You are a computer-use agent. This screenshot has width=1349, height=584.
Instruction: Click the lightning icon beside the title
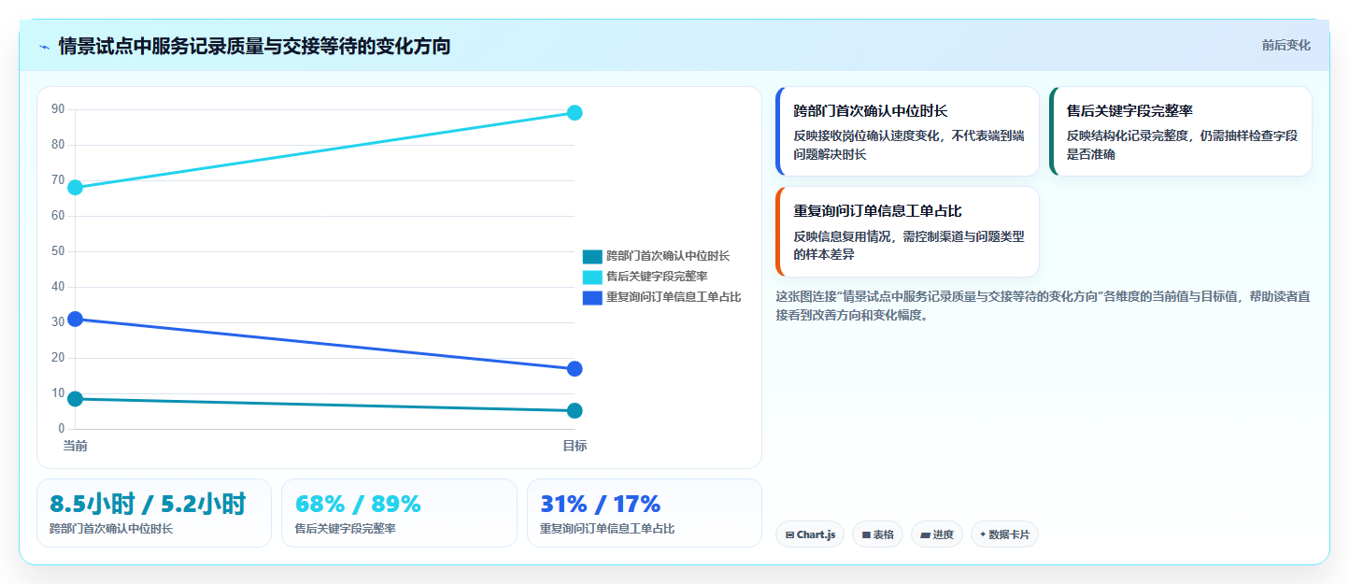click(x=45, y=47)
